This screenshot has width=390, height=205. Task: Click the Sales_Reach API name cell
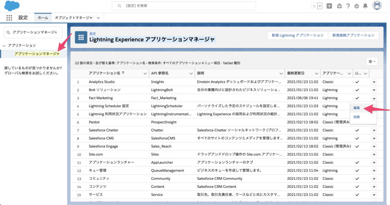pos(161,146)
